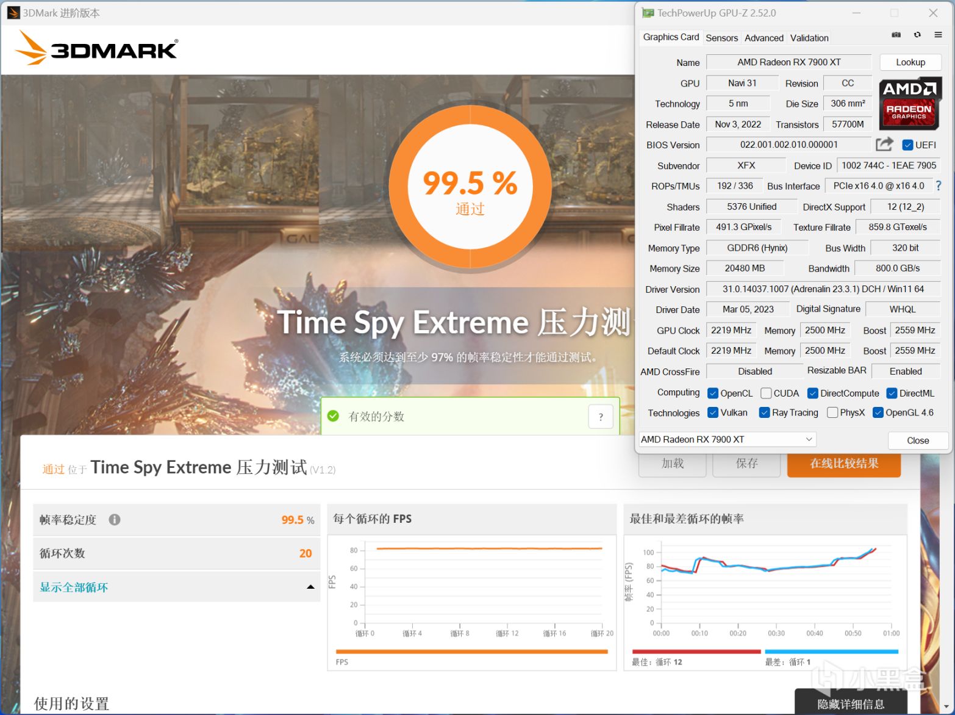
Task: Click the BIOS export share icon
Action: pos(884,145)
